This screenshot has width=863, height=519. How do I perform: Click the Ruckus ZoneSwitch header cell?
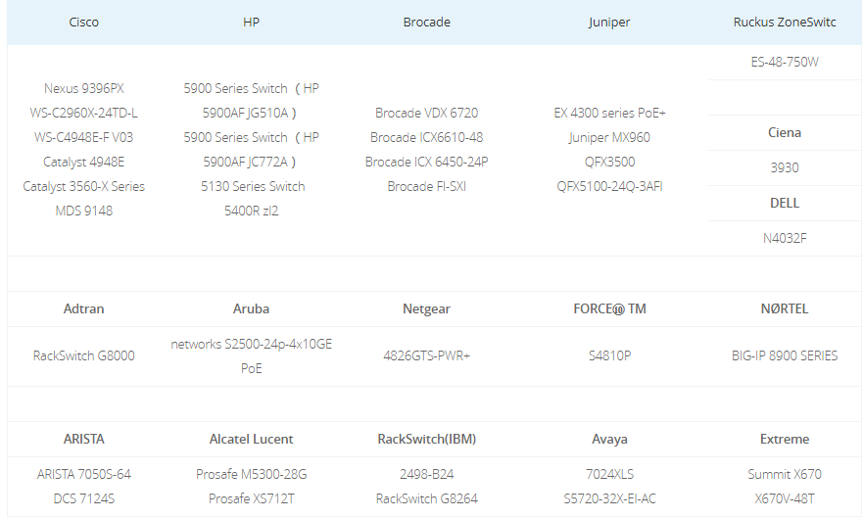(x=785, y=22)
